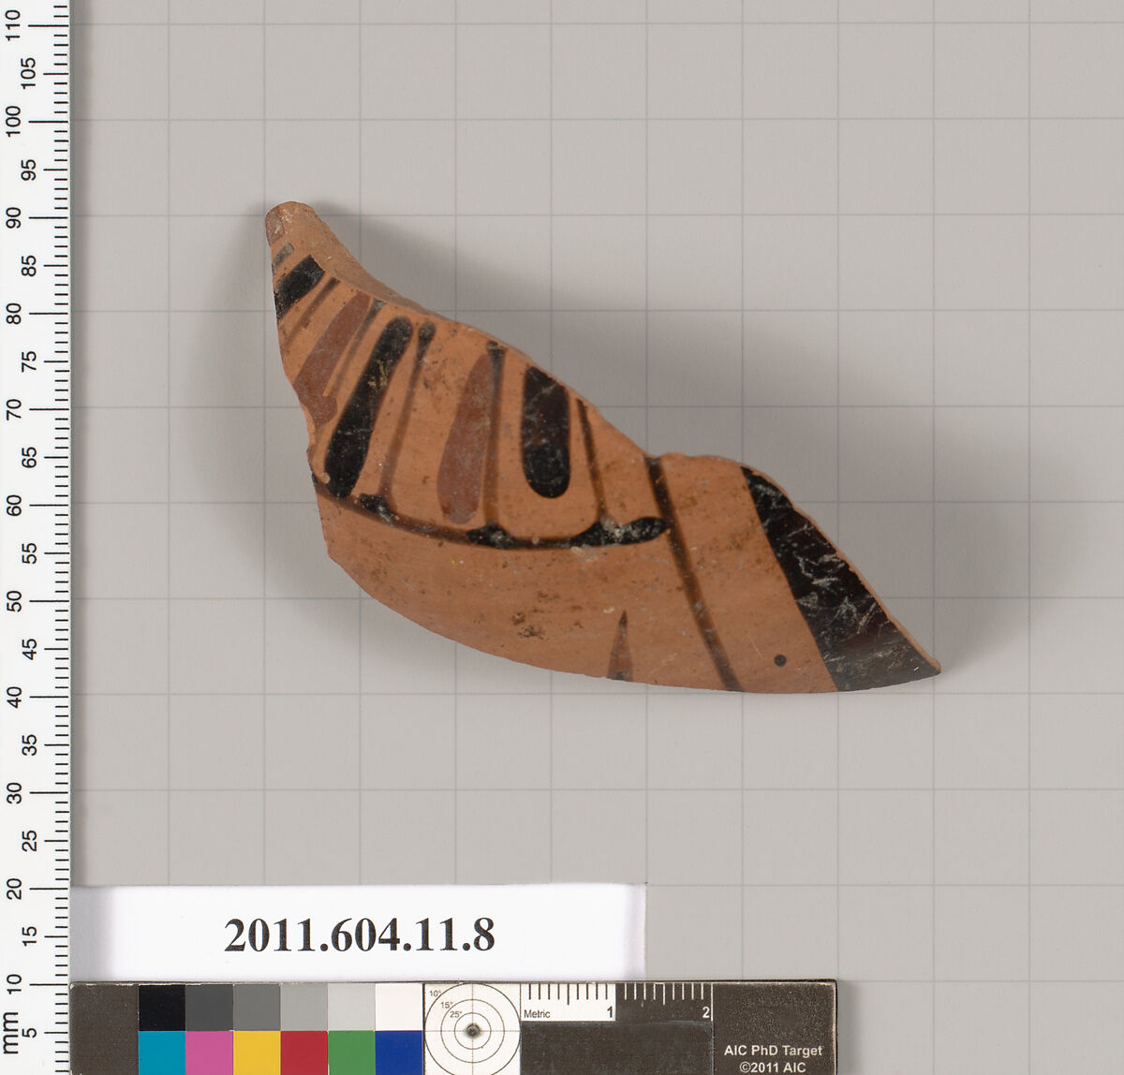The image size is (1124, 1075).
Task: Click the number 2 on metric scale
Action: click(x=706, y=1012)
